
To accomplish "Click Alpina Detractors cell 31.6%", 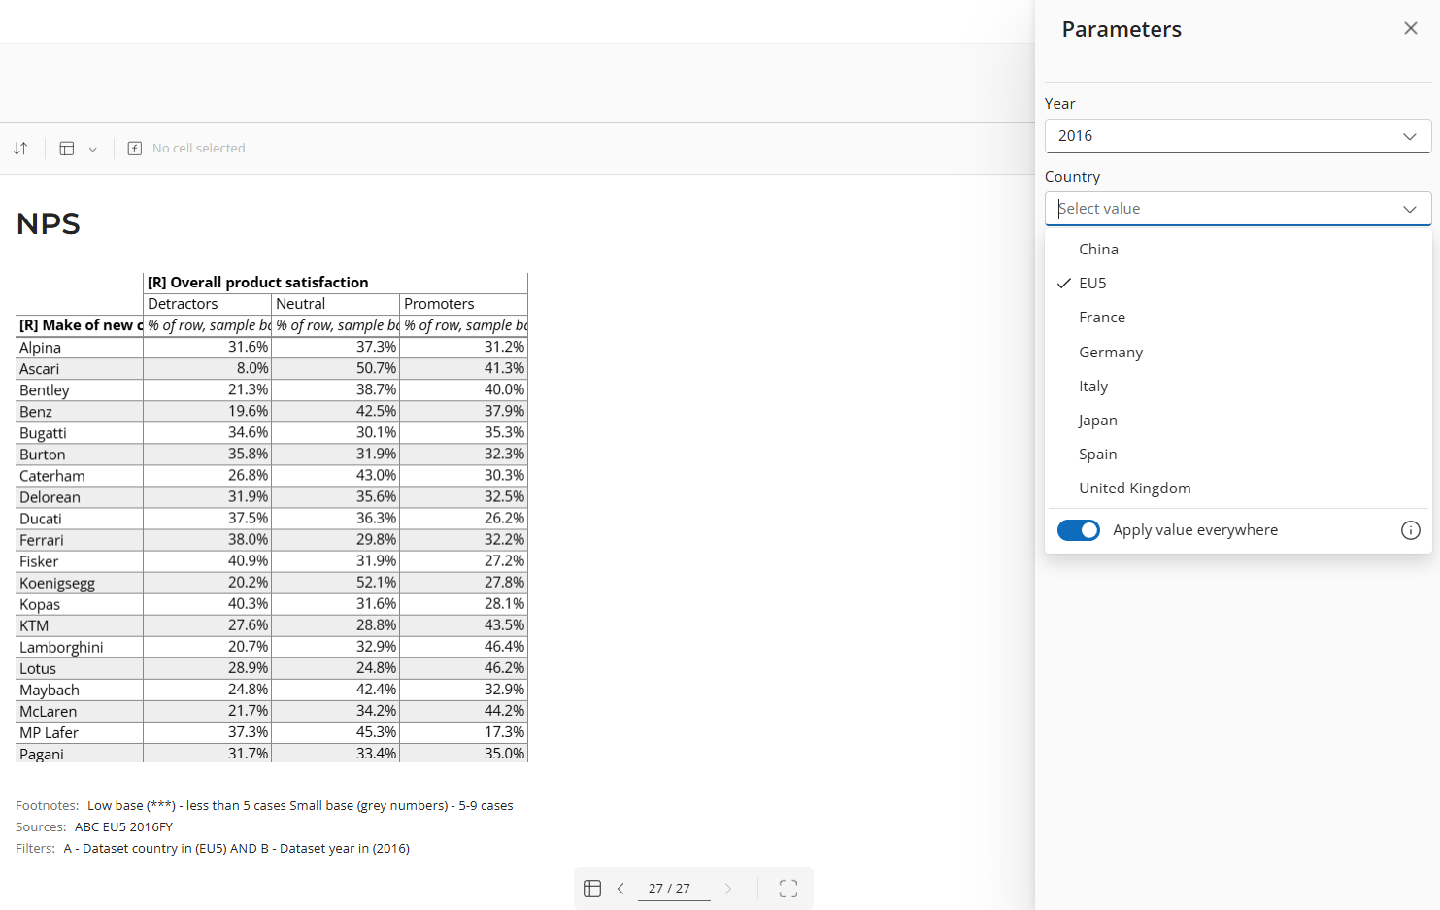I will click(207, 348).
